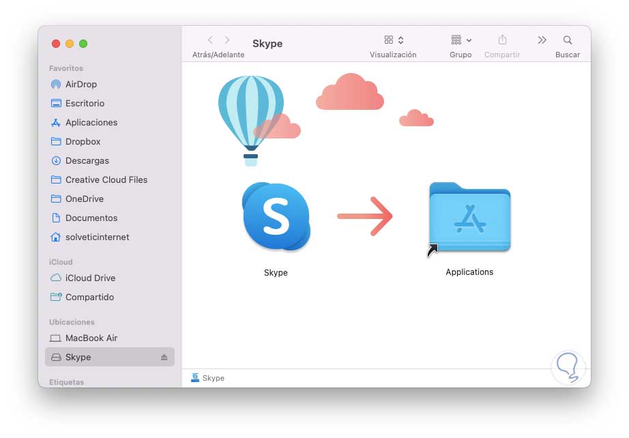Click the Applications label under folder
This screenshot has width=629, height=438.
pyautogui.click(x=469, y=272)
